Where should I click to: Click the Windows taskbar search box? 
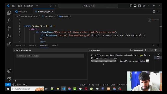tap(27, 89)
